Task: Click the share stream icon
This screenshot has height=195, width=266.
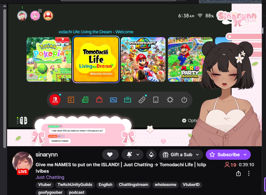Action: [238, 173]
